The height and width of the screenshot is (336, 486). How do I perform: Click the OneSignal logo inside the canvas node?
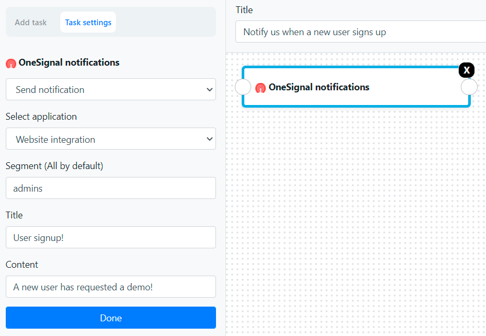pyautogui.click(x=261, y=88)
